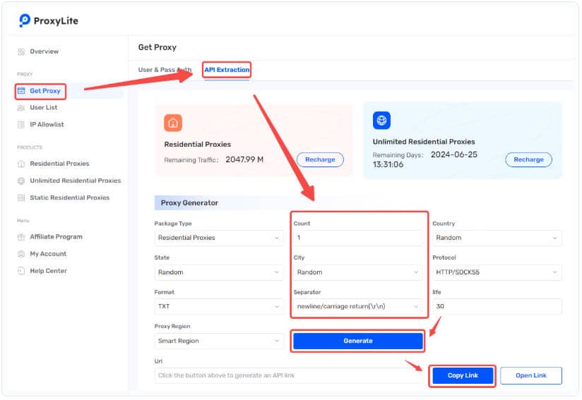Click the Static Residential Proxies sidebar icon
The height and width of the screenshot is (400, 582).
point(21,198)
